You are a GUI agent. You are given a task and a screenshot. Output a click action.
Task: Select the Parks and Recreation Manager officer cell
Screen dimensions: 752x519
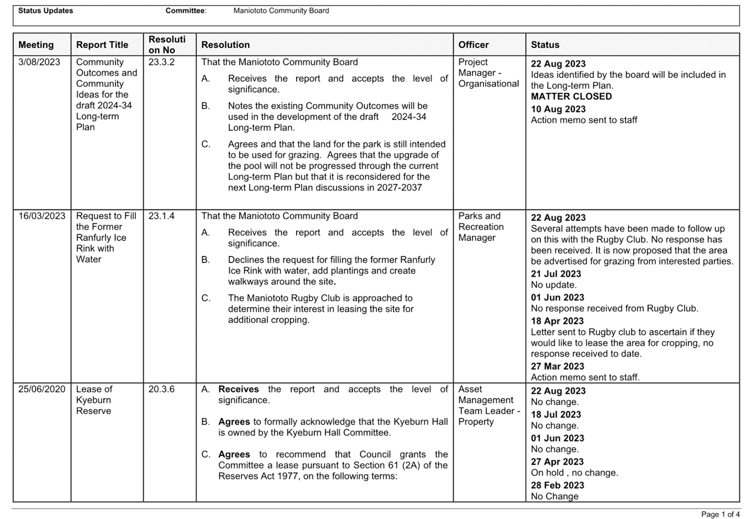coord(481,227)
